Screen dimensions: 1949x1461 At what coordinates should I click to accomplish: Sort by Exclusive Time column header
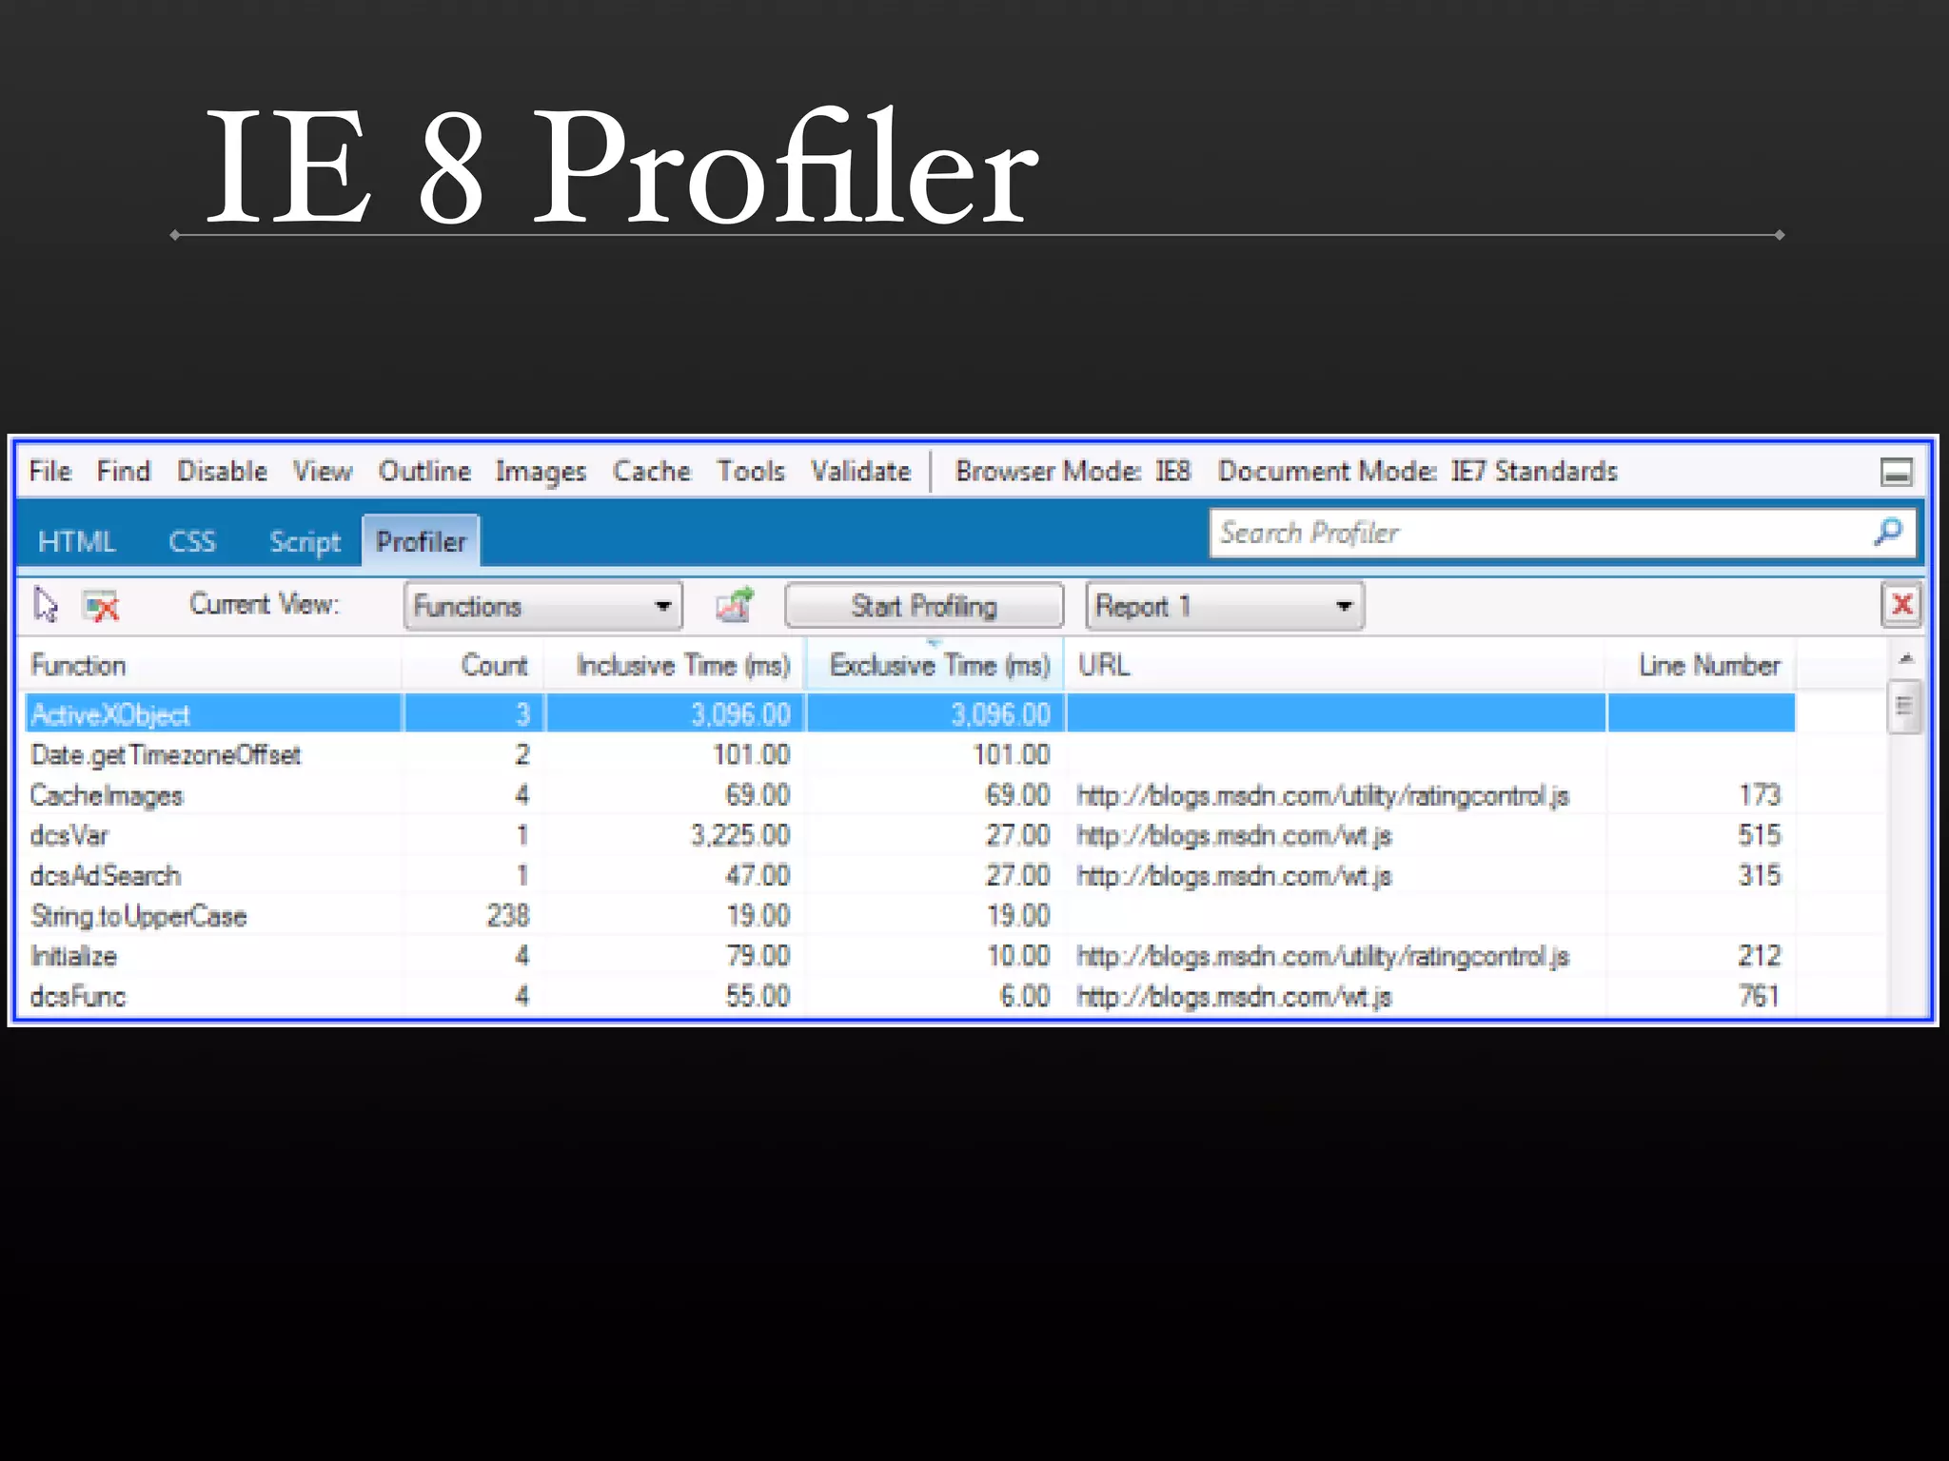coord(938,665)
